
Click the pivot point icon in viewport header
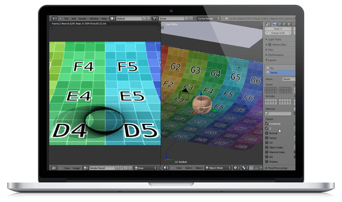point(245,168)
